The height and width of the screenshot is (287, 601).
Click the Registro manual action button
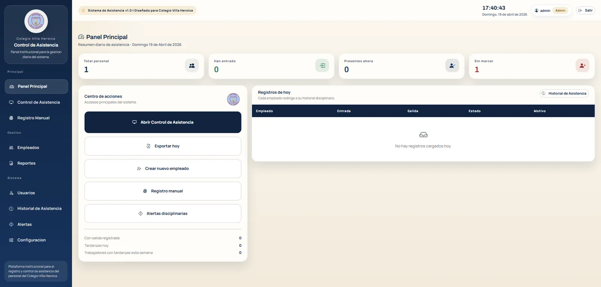tap(163, 191)
